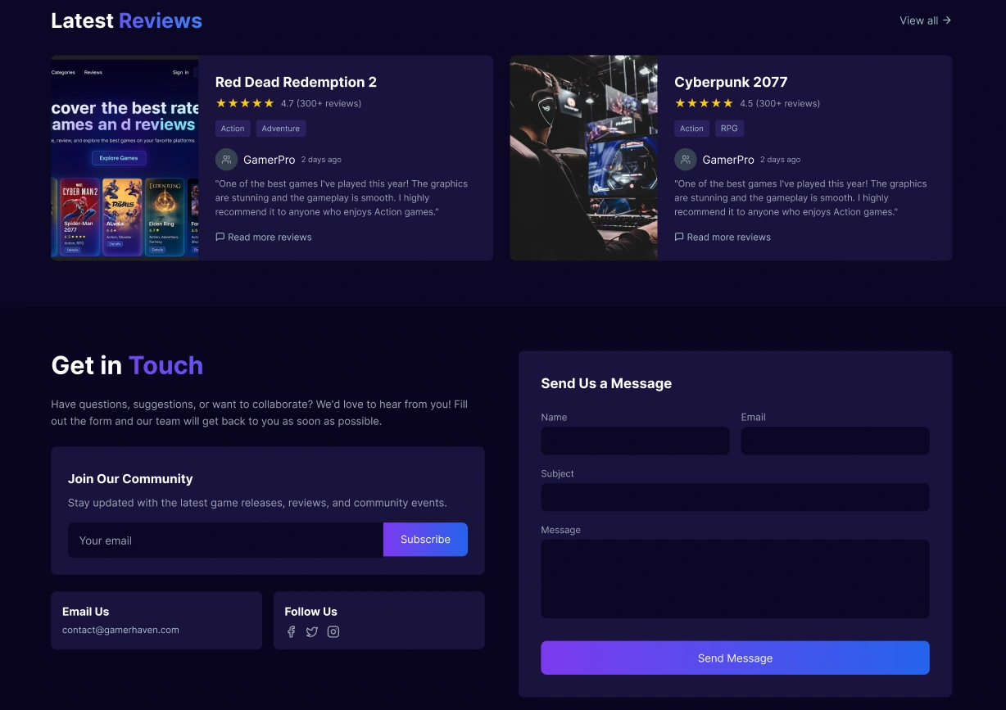Select Action tag on Red Dead Redemption 2
Image resolution: width=1006 pixels, height=710 pixels.
[x=233, y=129]
